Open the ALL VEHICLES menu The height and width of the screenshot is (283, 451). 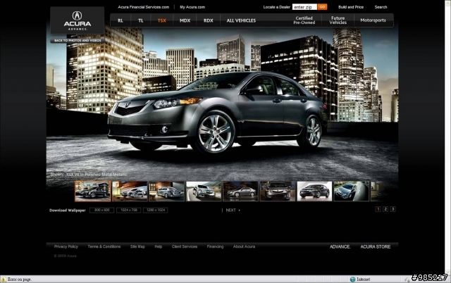[x=241, y=20]
